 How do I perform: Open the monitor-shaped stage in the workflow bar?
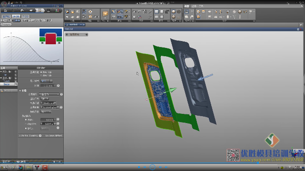[49, 11]
